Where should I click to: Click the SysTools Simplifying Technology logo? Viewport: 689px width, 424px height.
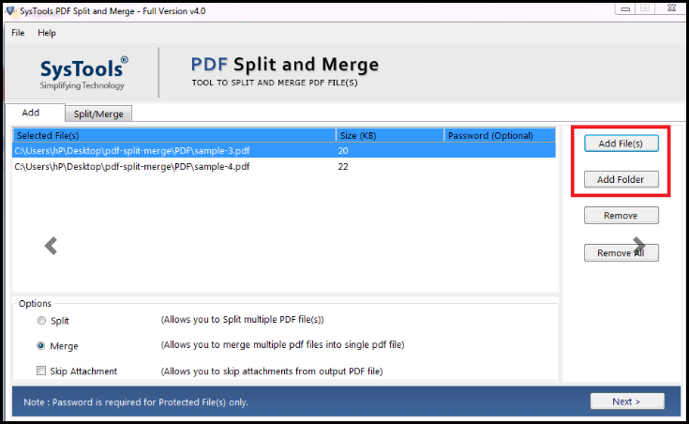[x=83, y=72]
